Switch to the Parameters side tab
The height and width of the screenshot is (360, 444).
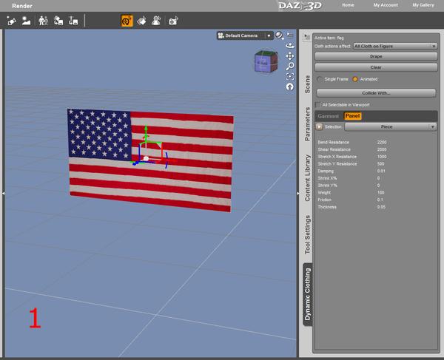click(308, 123)
